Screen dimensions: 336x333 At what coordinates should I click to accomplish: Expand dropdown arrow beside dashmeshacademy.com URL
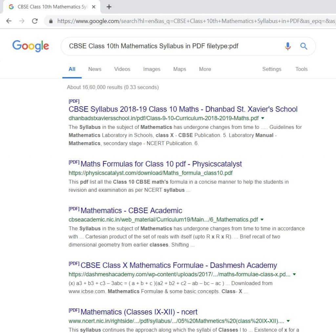[x=294, y=274]
